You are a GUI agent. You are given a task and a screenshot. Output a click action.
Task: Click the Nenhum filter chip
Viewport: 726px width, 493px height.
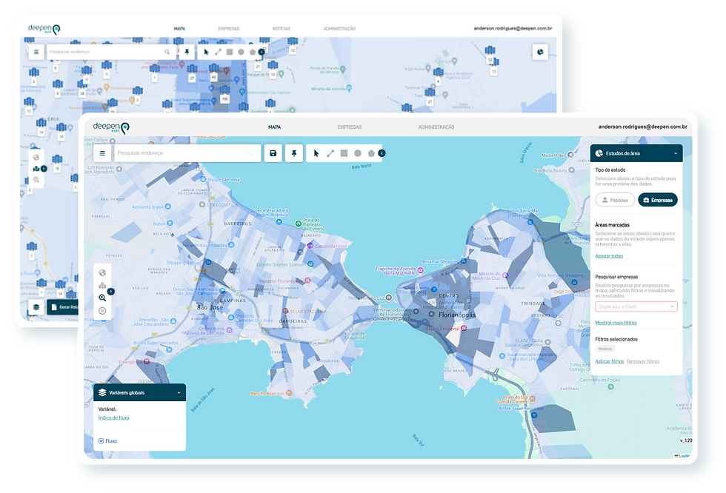coord(605,349)
